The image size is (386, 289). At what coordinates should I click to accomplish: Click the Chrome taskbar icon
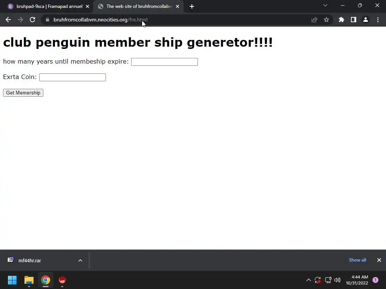(x=46, y=280)
